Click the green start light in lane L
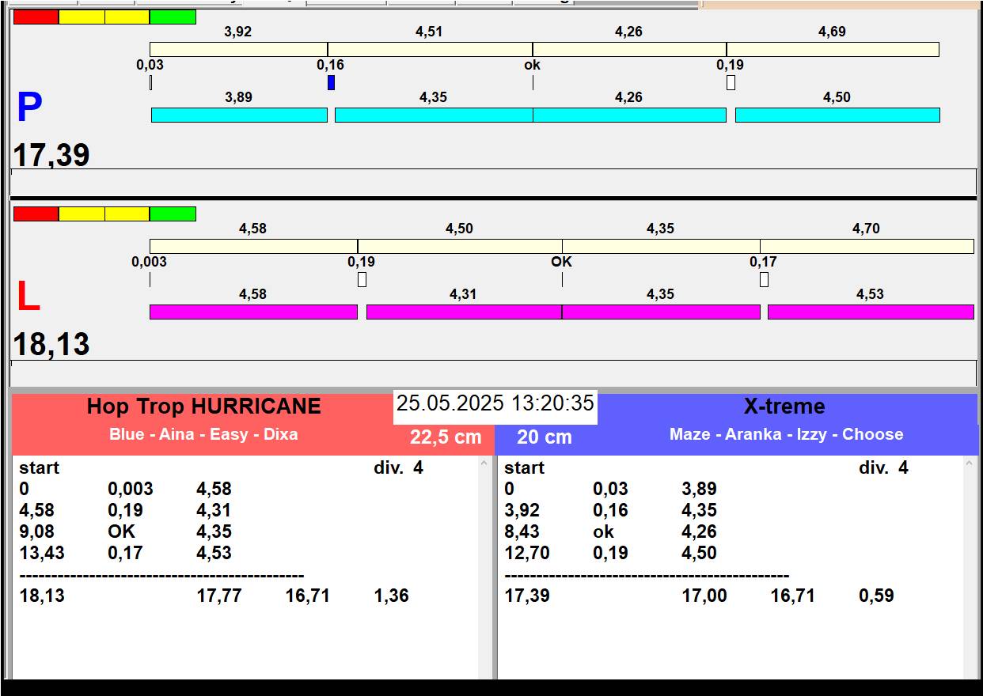The image size is (983, 696). 173,214
